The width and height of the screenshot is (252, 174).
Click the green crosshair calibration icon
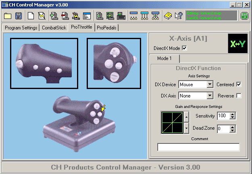(x=110, y=16)
